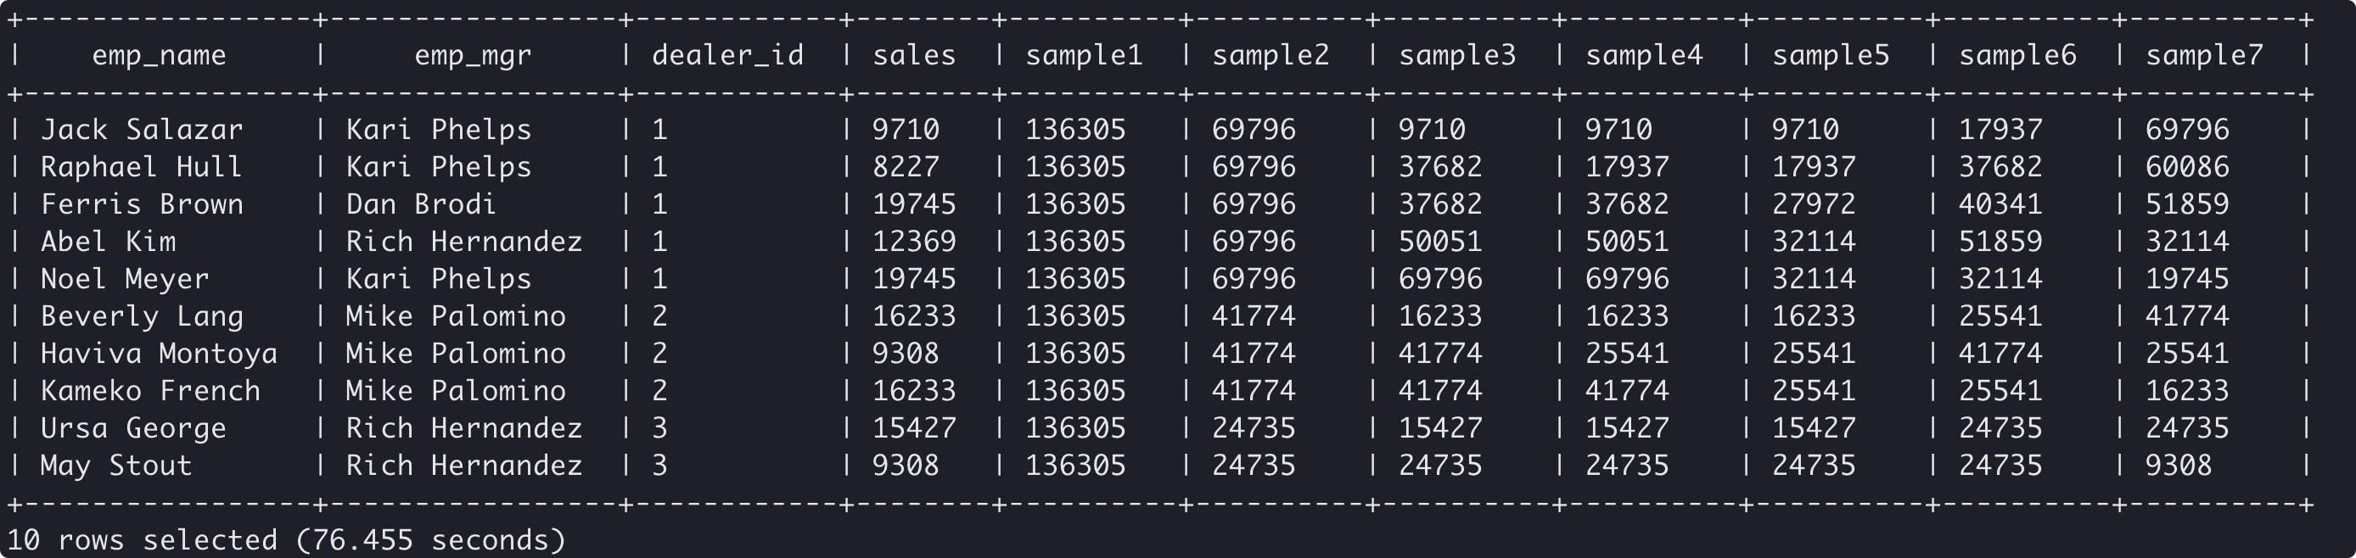Screen dimensions: 2356x558
Task: Select the name Kameko French
Action: tap(150, 392)
